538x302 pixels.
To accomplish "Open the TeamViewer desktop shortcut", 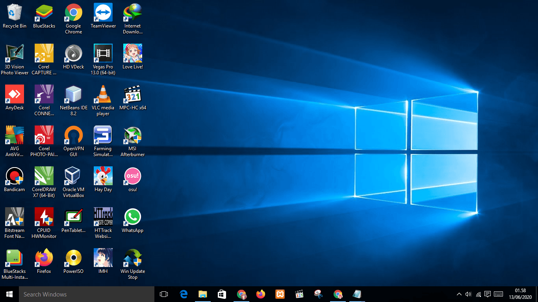I will [x=103, y=16].
